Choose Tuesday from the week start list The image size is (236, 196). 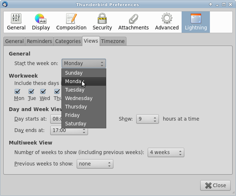(x=84, y=90)
